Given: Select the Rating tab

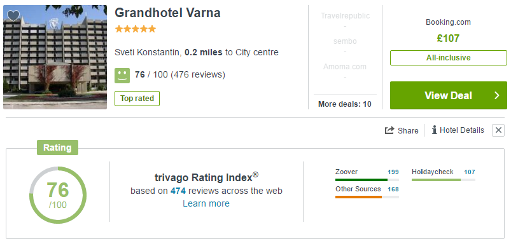Looking at the screenshot, I should [57, 147].
